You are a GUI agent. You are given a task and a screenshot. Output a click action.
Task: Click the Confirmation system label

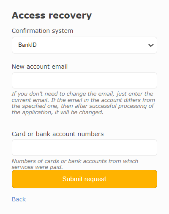(42, 31)
